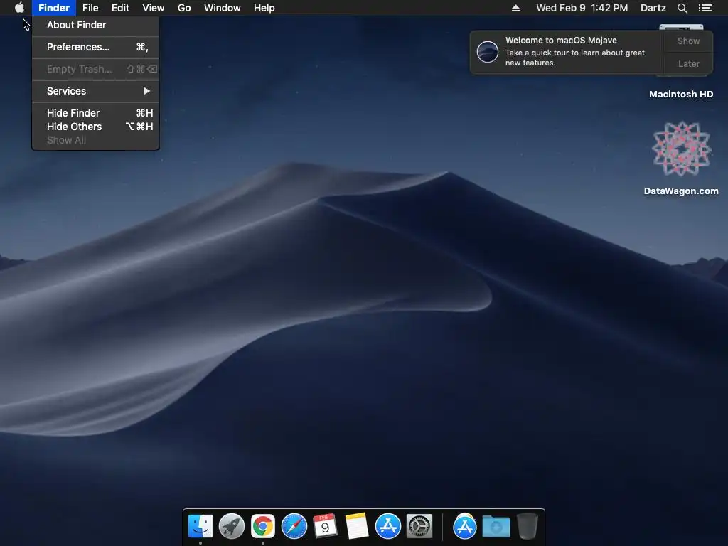Open the Edit menu

tap(120, 8)
